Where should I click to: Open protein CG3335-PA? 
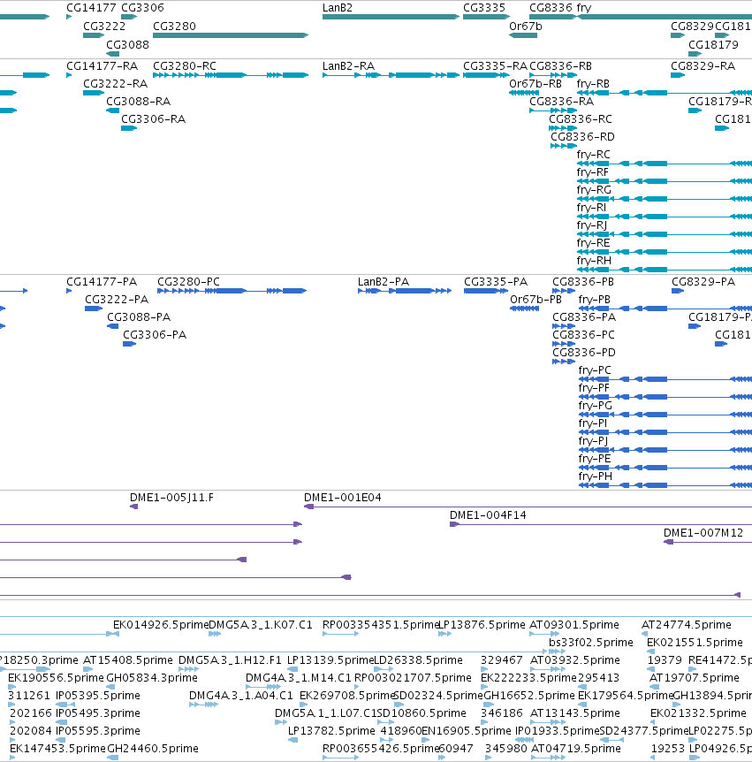coord(496,282)
